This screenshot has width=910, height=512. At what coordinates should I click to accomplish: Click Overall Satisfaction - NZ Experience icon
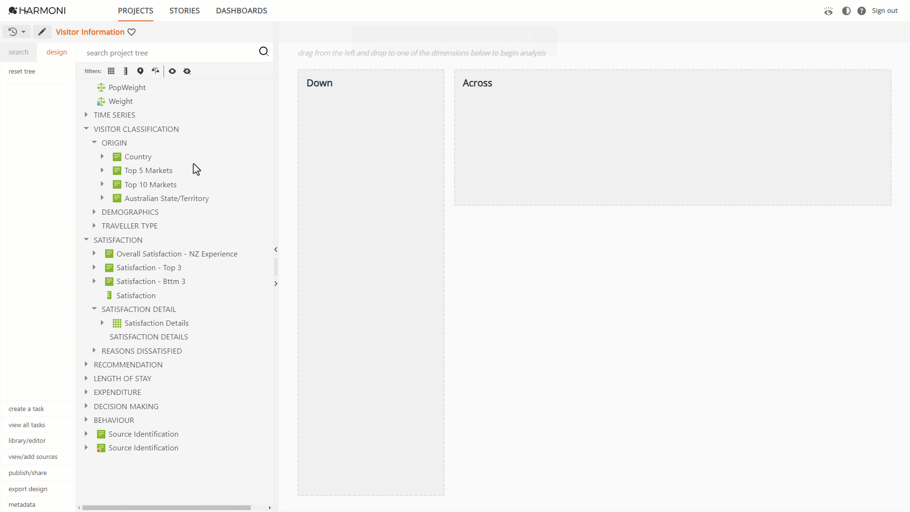tap(109, 254)
